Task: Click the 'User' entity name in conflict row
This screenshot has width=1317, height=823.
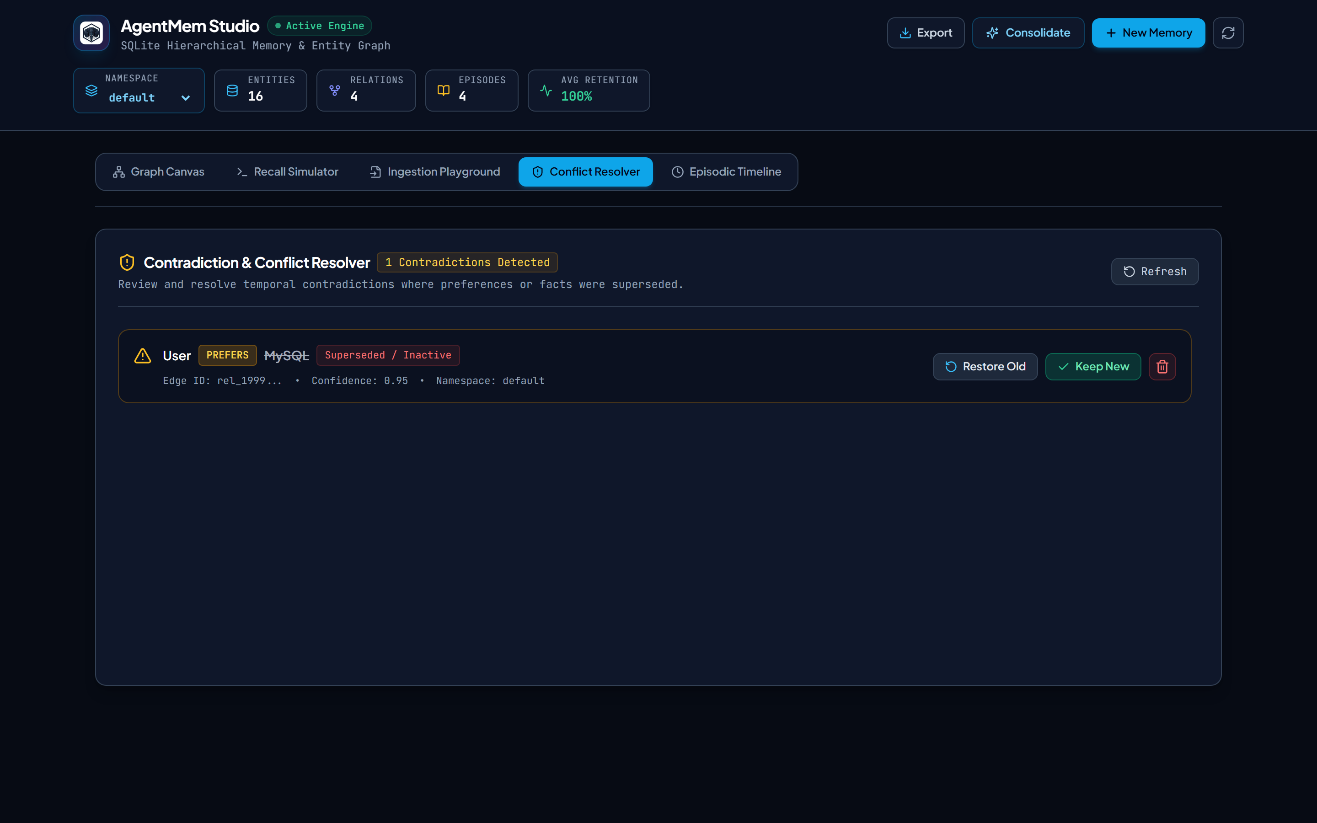Action: point(177,355)
